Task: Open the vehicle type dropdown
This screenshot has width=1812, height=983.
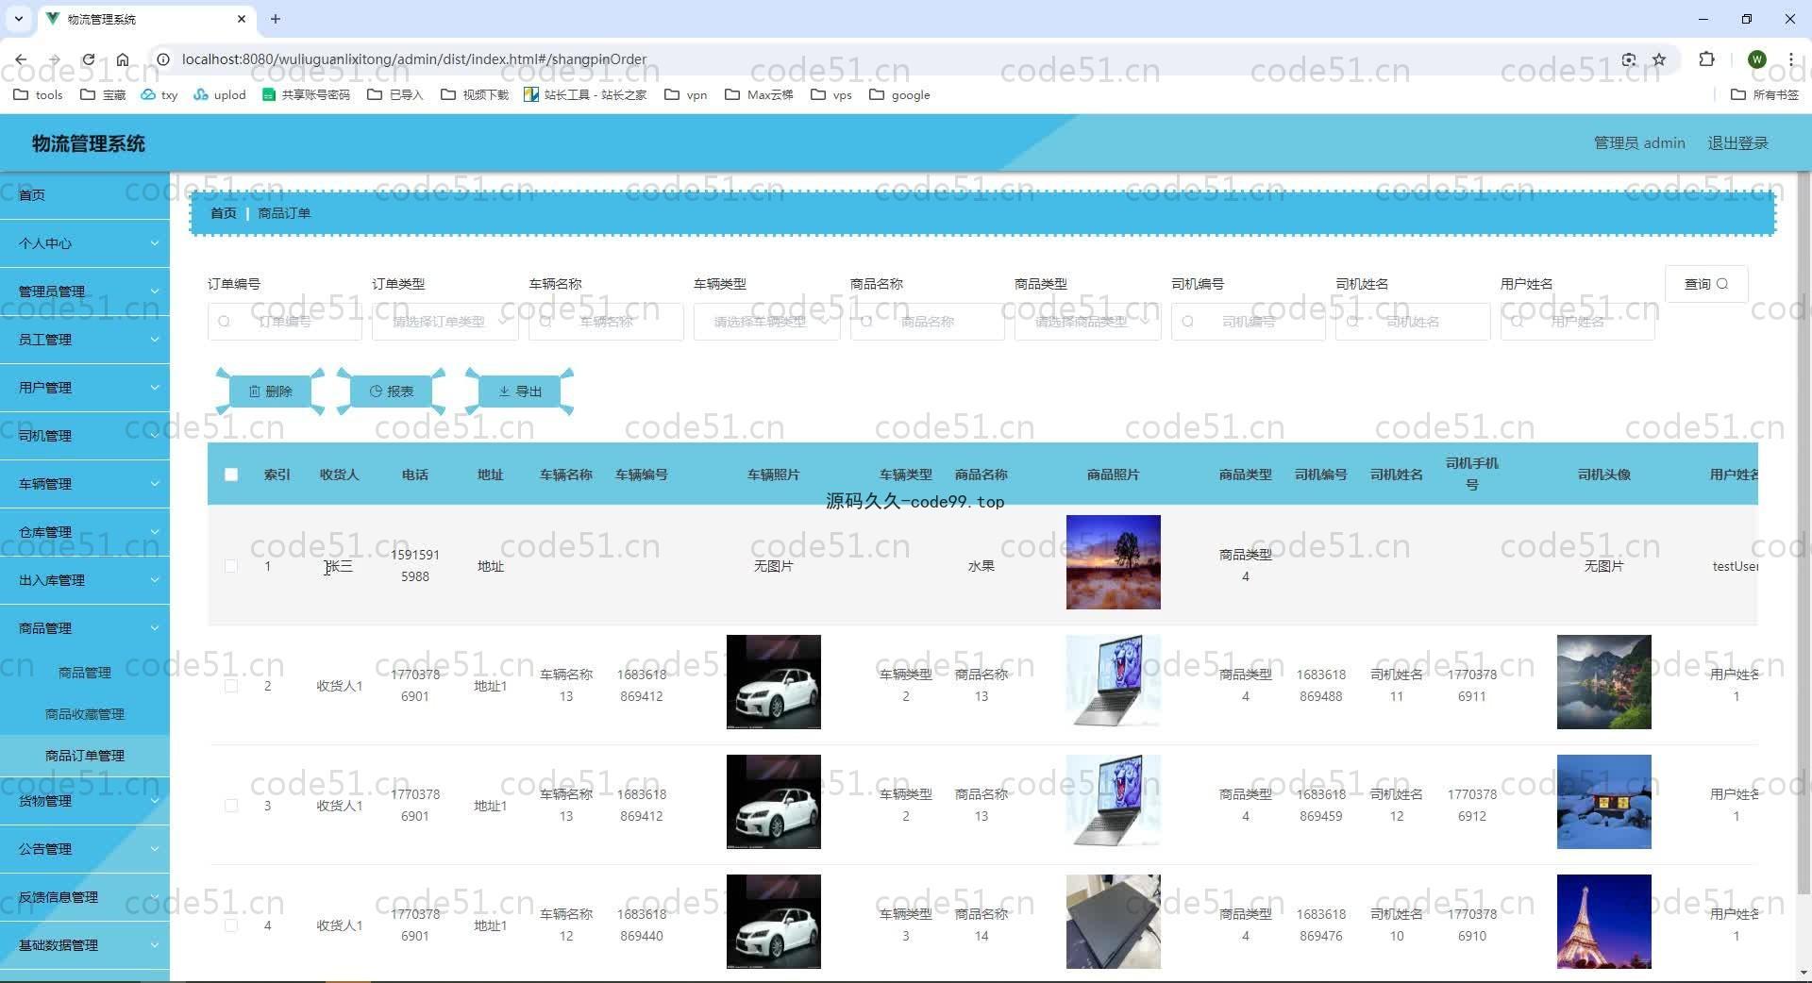Action: 766,322
